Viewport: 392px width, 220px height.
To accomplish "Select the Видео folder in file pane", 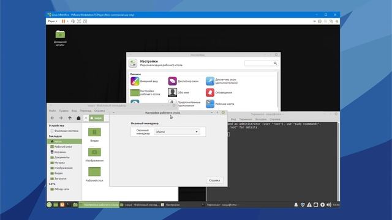I will pos(94,134).
